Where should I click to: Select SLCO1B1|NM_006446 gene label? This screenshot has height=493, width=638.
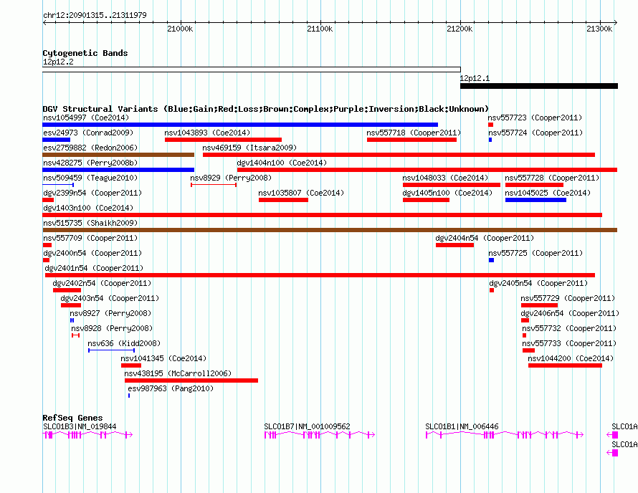click(462, 426)
